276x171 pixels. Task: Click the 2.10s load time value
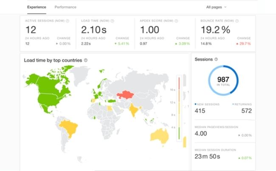[94, 30]
